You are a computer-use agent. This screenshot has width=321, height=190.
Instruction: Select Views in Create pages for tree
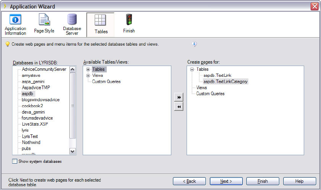point(202,88)
